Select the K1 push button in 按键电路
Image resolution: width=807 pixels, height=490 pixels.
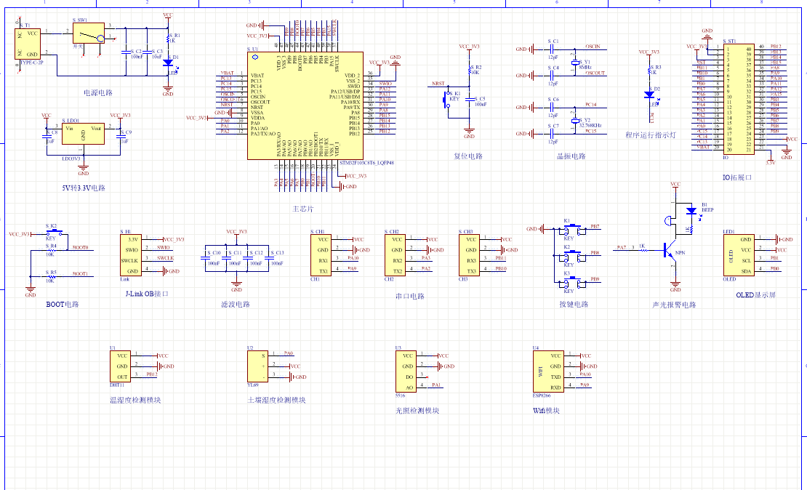click(569, 230)
